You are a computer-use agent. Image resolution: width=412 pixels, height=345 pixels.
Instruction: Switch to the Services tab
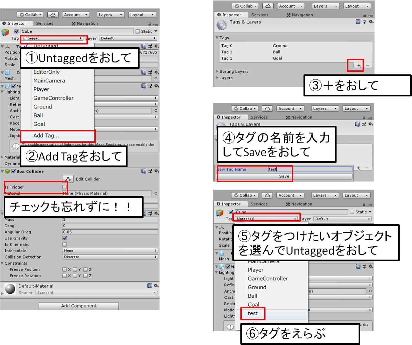click(45, 23)
